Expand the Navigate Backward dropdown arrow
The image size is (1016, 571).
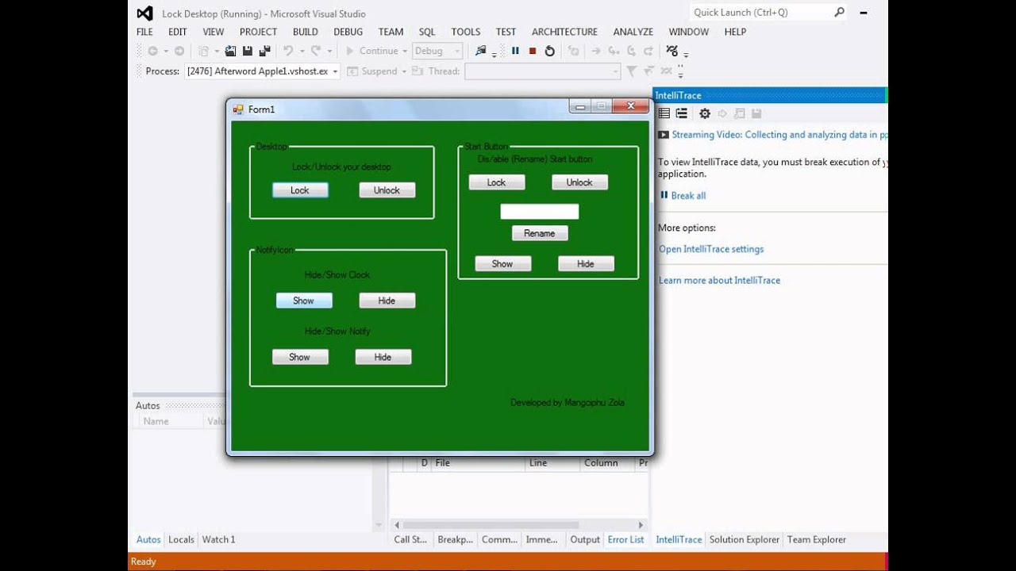(x=165, y=52)
